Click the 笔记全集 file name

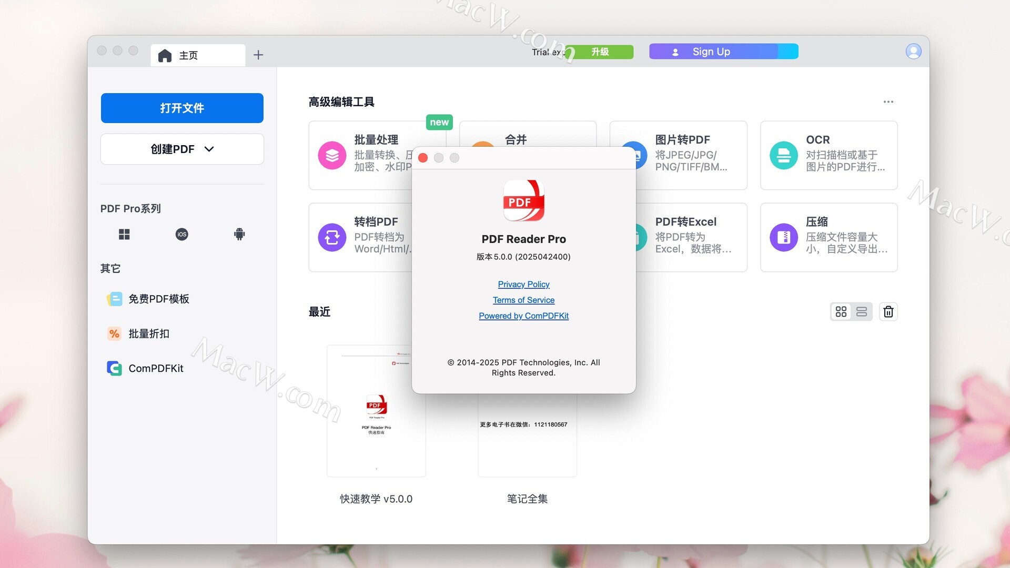coord(527,499)
